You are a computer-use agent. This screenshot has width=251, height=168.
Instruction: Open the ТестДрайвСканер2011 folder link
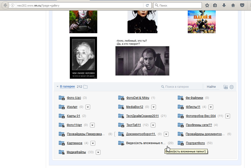[x=142, y=116]
